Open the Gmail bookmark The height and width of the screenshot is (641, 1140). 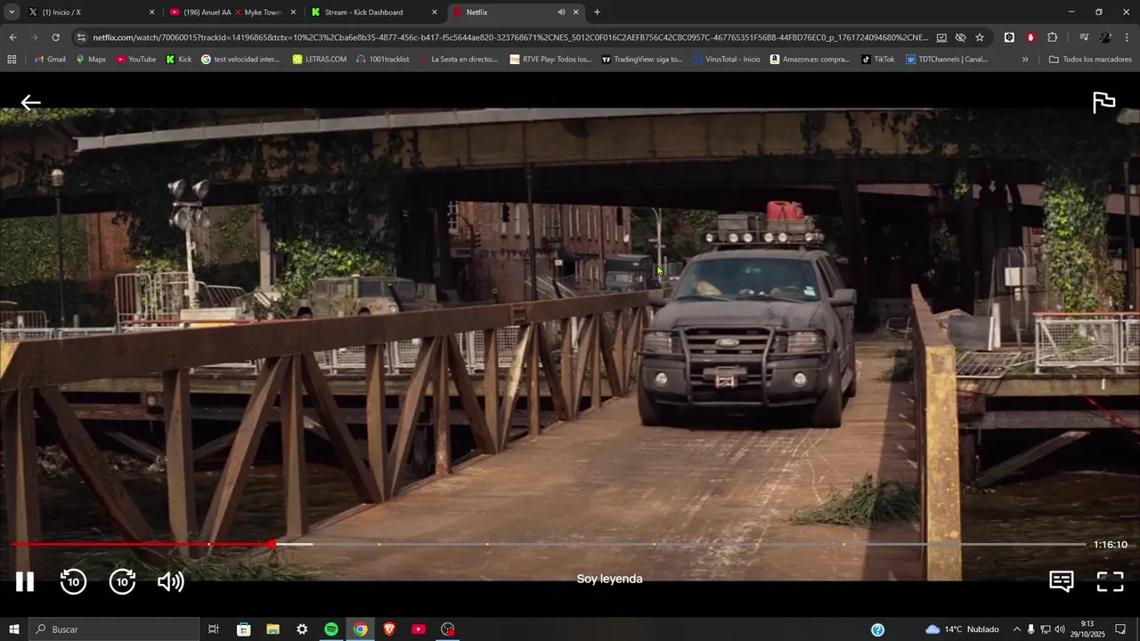[x=50, y=59]
